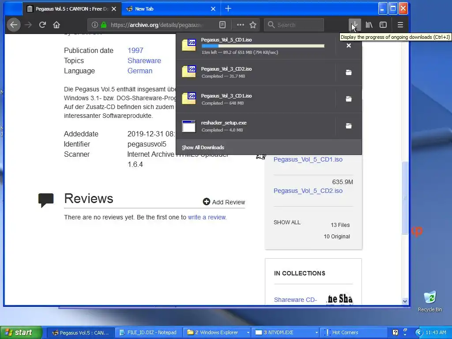Go back with the browser back arrow
452x339 pixels.
coord(14,25)
